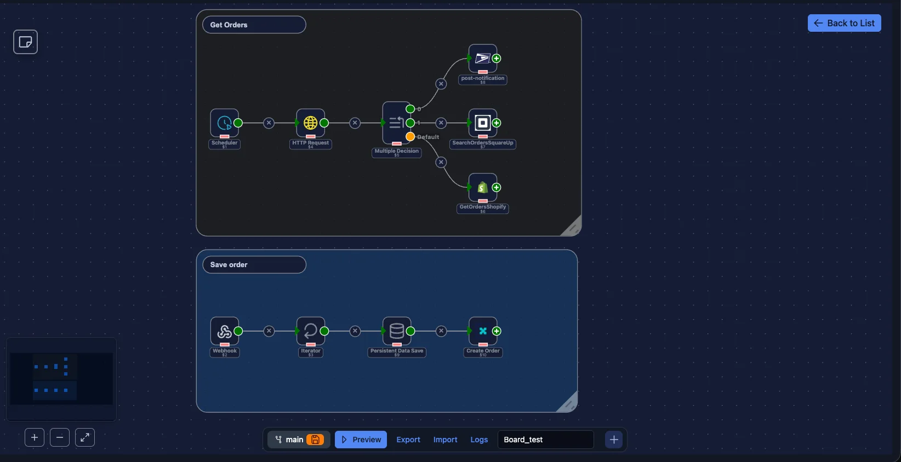Click the HTTP Request label
Viewport: 901px width, 462px height.
(x=311, y=144)
